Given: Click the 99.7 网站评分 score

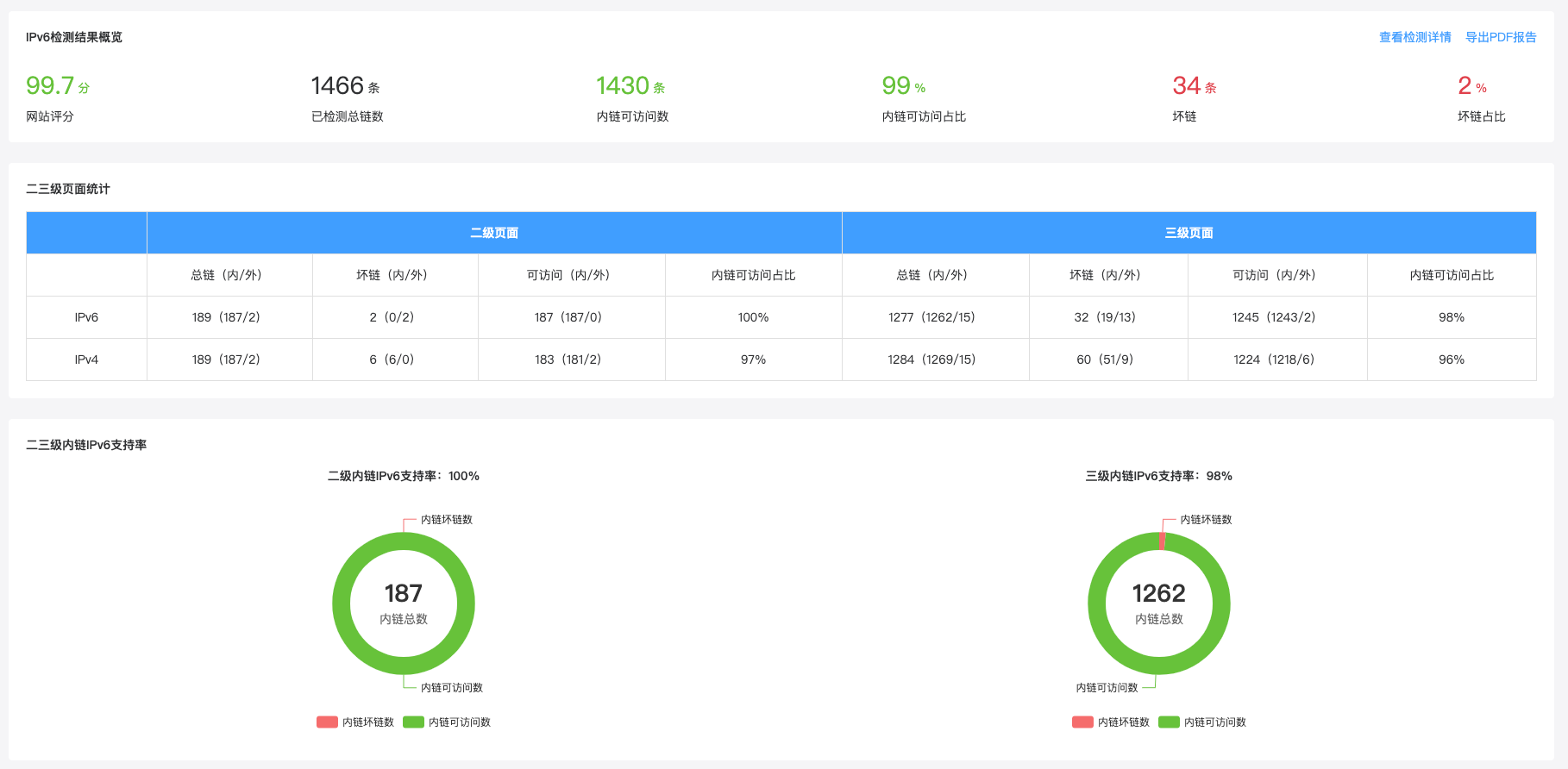Looking at the screenshot, I should click(51, 86).
